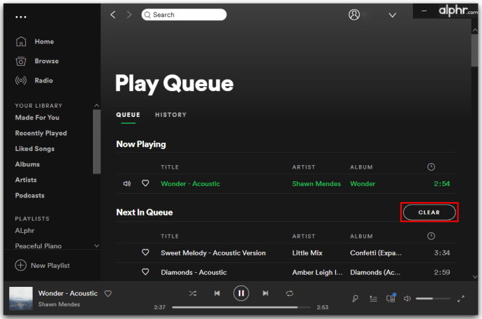
Task: Open artist Shawn Mendes in Now Playing
Action: pos(316,184)
